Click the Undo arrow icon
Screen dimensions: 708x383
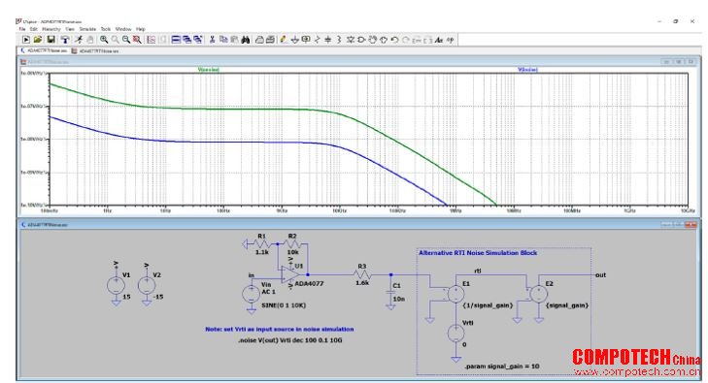pyautogui.click(x=394, y=40)
